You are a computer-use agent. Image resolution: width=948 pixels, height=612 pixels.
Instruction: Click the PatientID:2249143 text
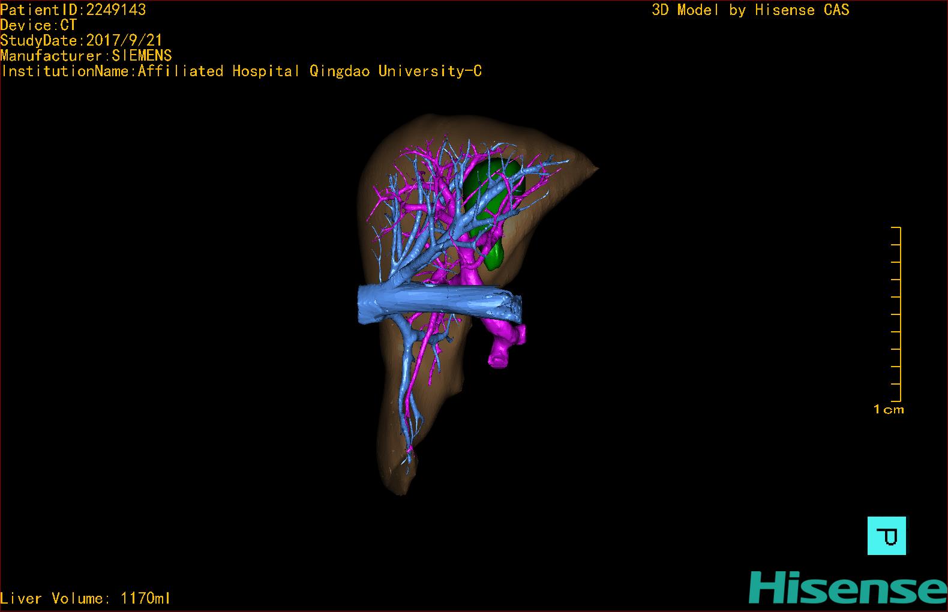point(73,10)
